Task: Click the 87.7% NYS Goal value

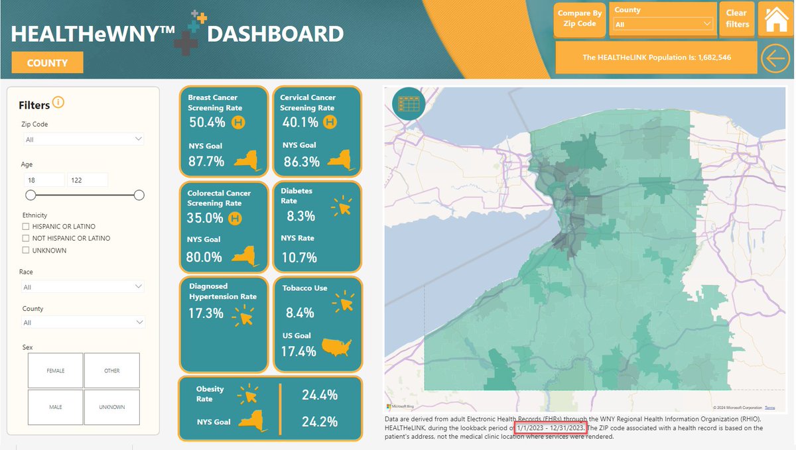Action: (x=206, y=161)
